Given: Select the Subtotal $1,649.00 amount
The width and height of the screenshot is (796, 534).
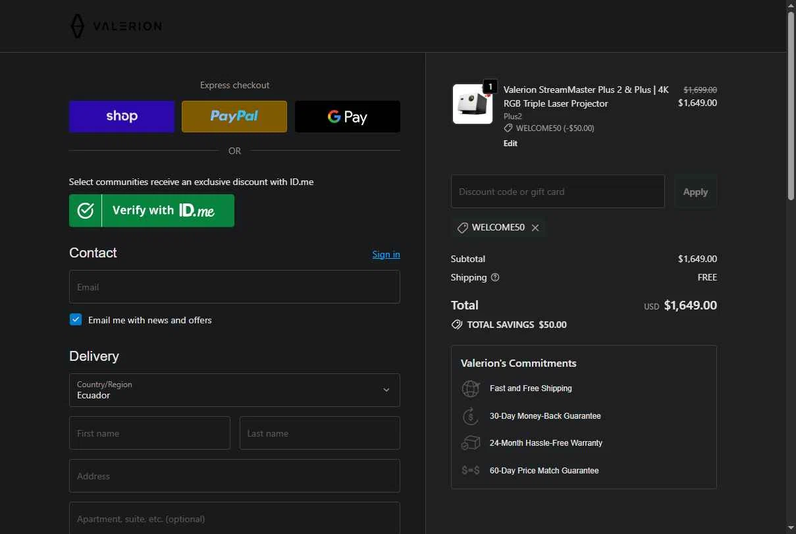Looking at the screenshot, I should click(x=697, y=259).
